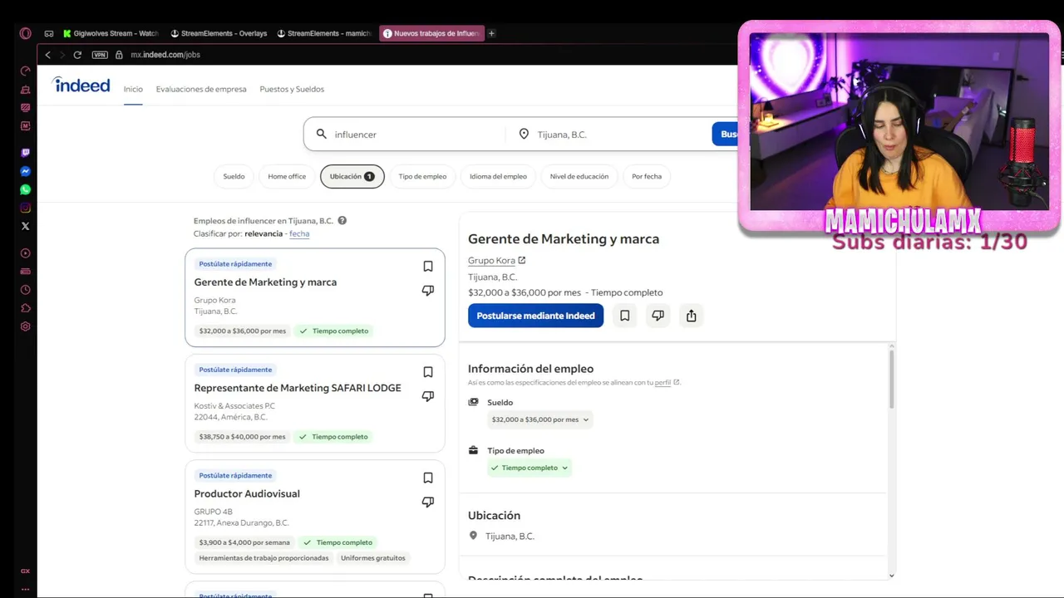
Task: Open the perfil link
Action: click(x=663, y=383)
